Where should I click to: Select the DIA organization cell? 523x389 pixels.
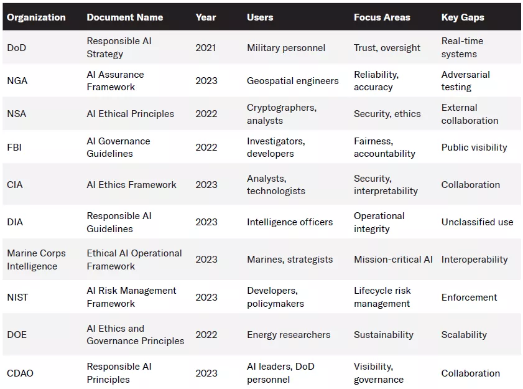coord(15,222)
